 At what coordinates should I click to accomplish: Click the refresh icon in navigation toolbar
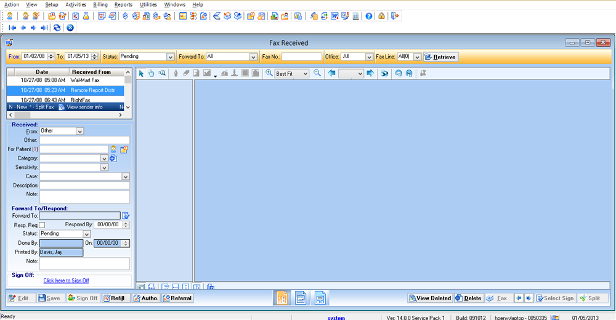(57, 28)
